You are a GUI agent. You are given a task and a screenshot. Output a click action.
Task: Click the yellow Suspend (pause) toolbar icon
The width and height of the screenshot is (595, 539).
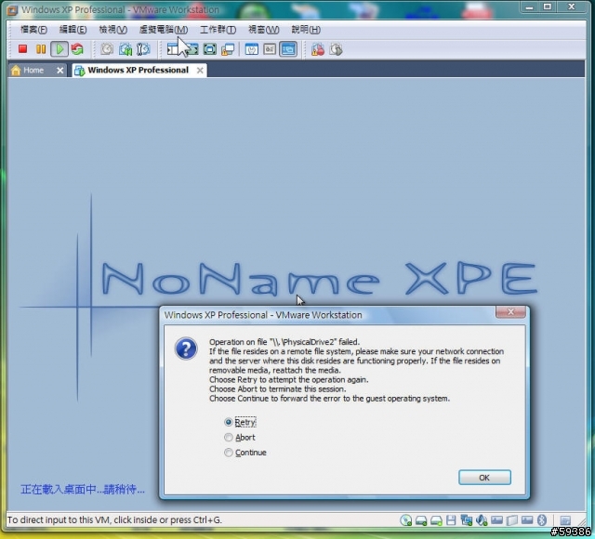point(41,49)
